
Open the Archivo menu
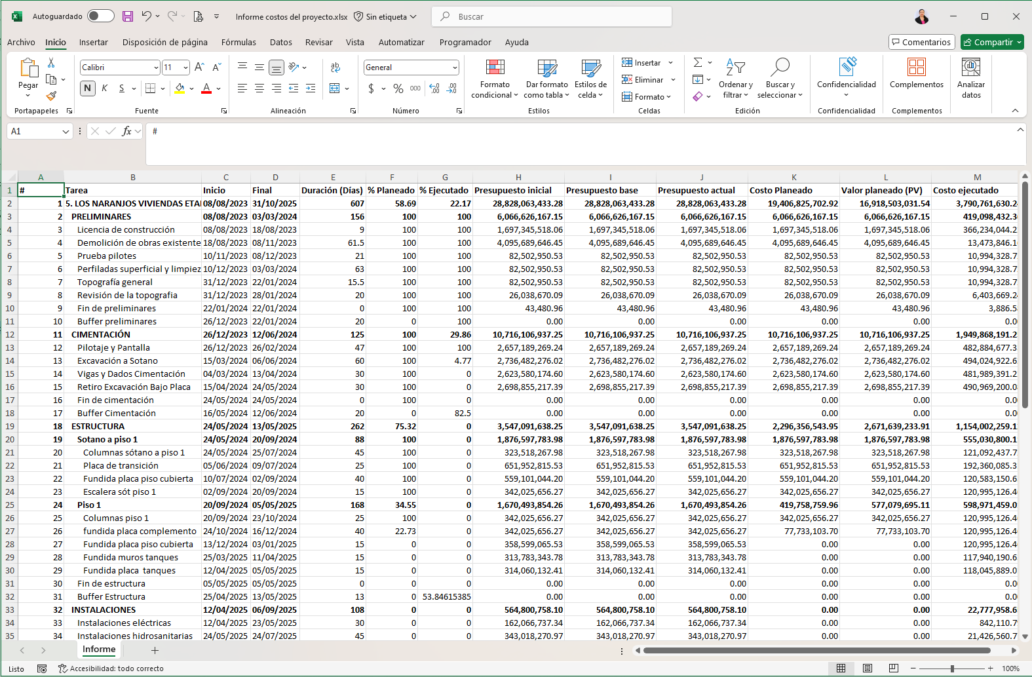21,42
